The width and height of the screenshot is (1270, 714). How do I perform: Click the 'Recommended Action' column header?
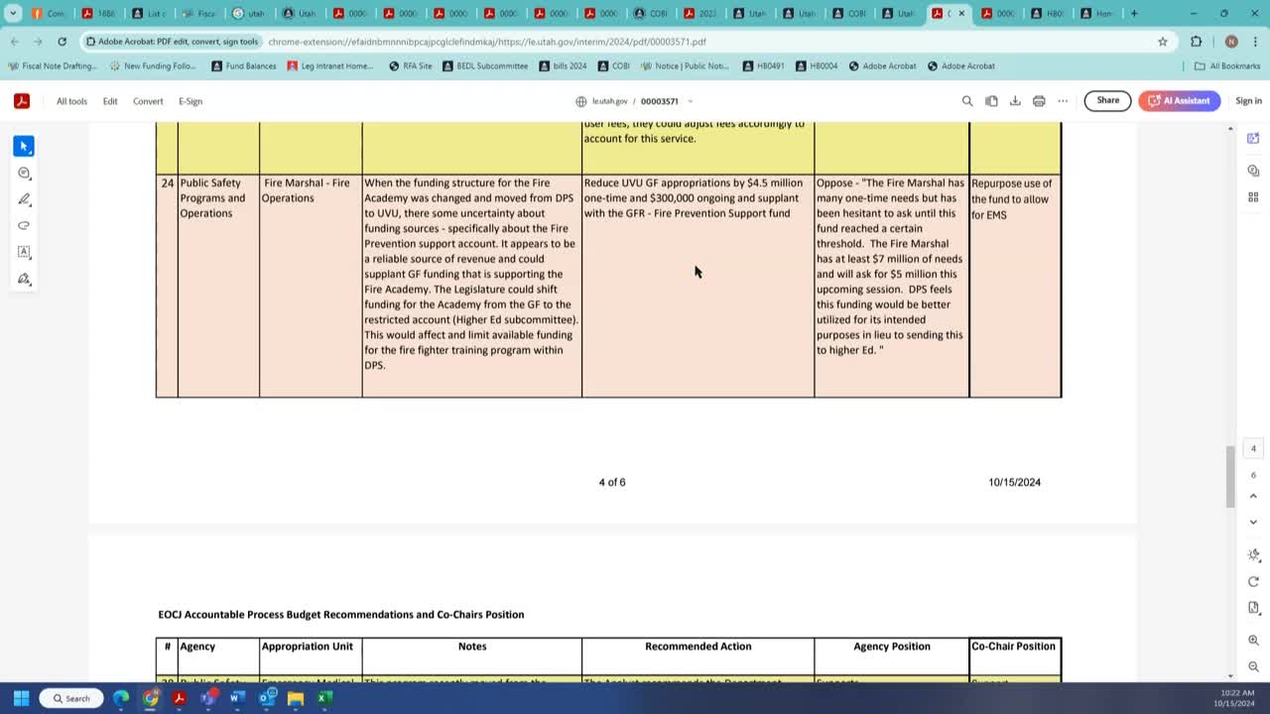pyautogui.click(x=698, y=647)
